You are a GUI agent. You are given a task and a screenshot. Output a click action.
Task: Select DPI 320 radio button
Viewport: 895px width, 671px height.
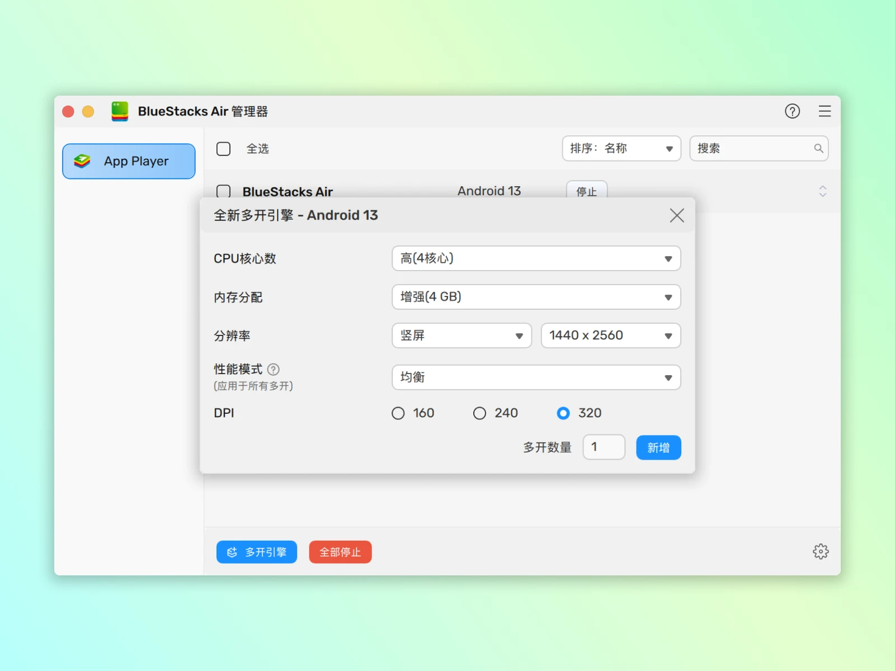point(563,413)
